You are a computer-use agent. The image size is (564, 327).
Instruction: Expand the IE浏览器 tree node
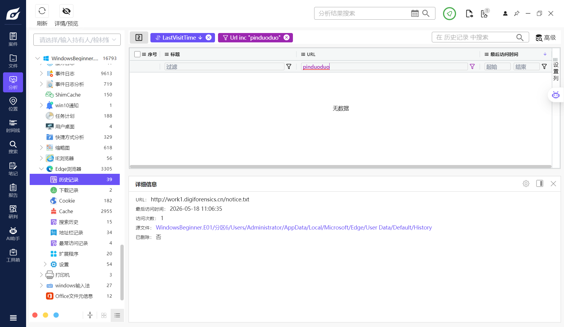pyautogui.click(x=41, y=158)
